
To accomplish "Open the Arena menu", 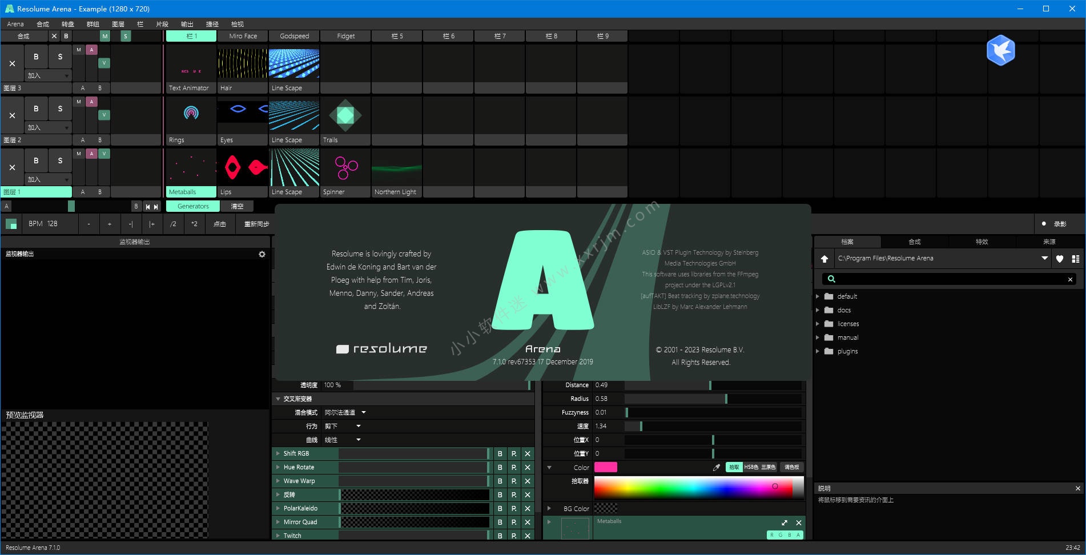I will tap(15, 24).
